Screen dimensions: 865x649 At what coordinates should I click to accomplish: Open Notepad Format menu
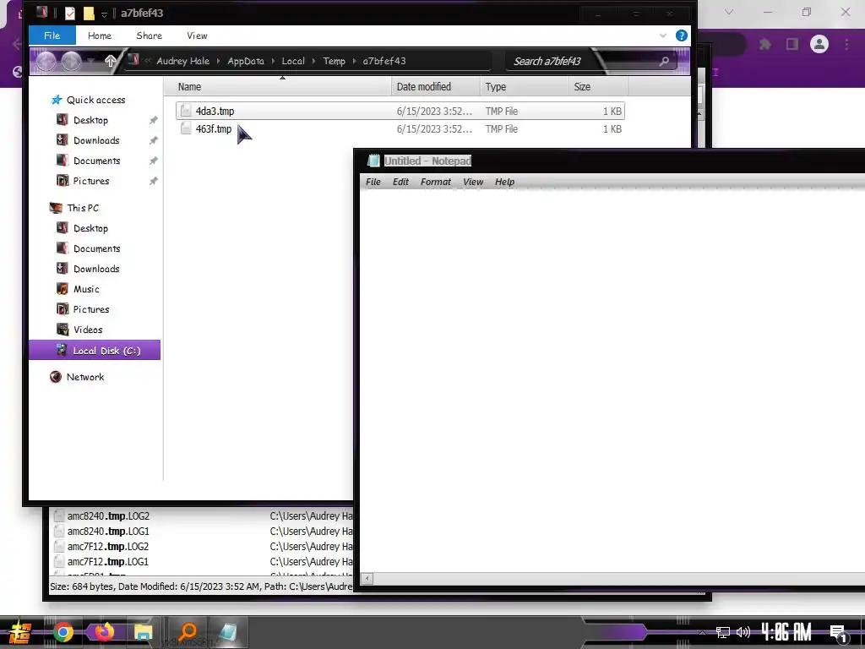point(436,182)
